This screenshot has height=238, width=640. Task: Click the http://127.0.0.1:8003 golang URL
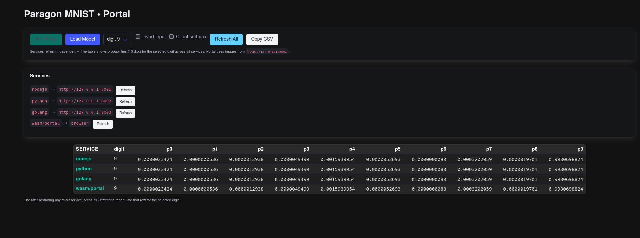pyautogui.click(x=85, y=112)
